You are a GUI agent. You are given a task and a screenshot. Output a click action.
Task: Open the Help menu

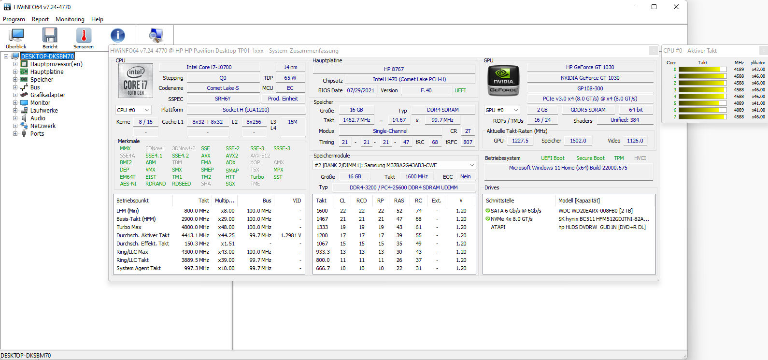point(97,19)
